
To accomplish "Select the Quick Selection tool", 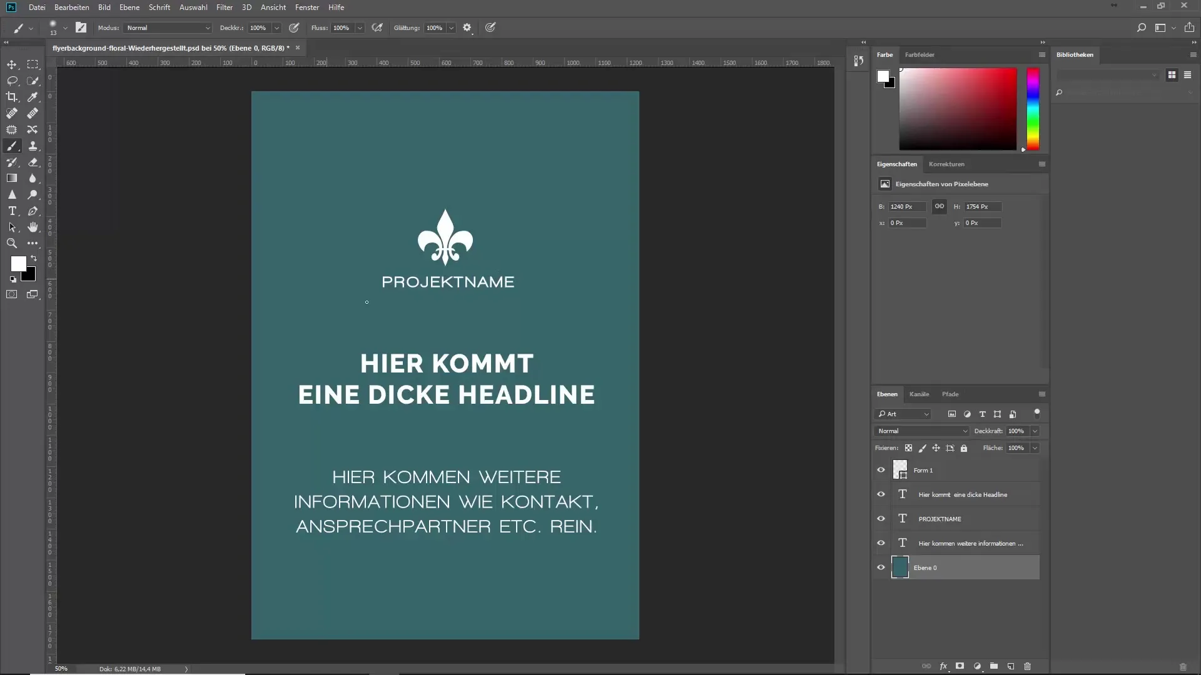I will [x=33, y=81].
